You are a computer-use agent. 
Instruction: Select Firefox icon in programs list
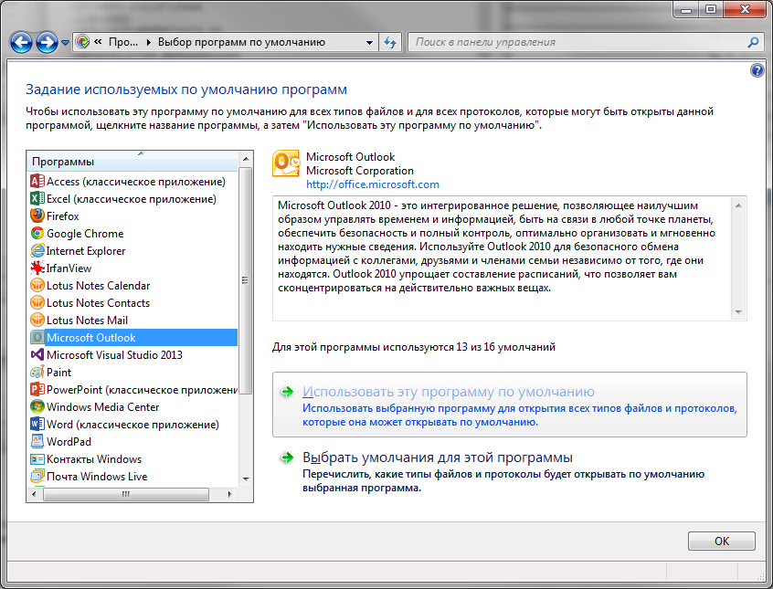(x=37, y=216)
